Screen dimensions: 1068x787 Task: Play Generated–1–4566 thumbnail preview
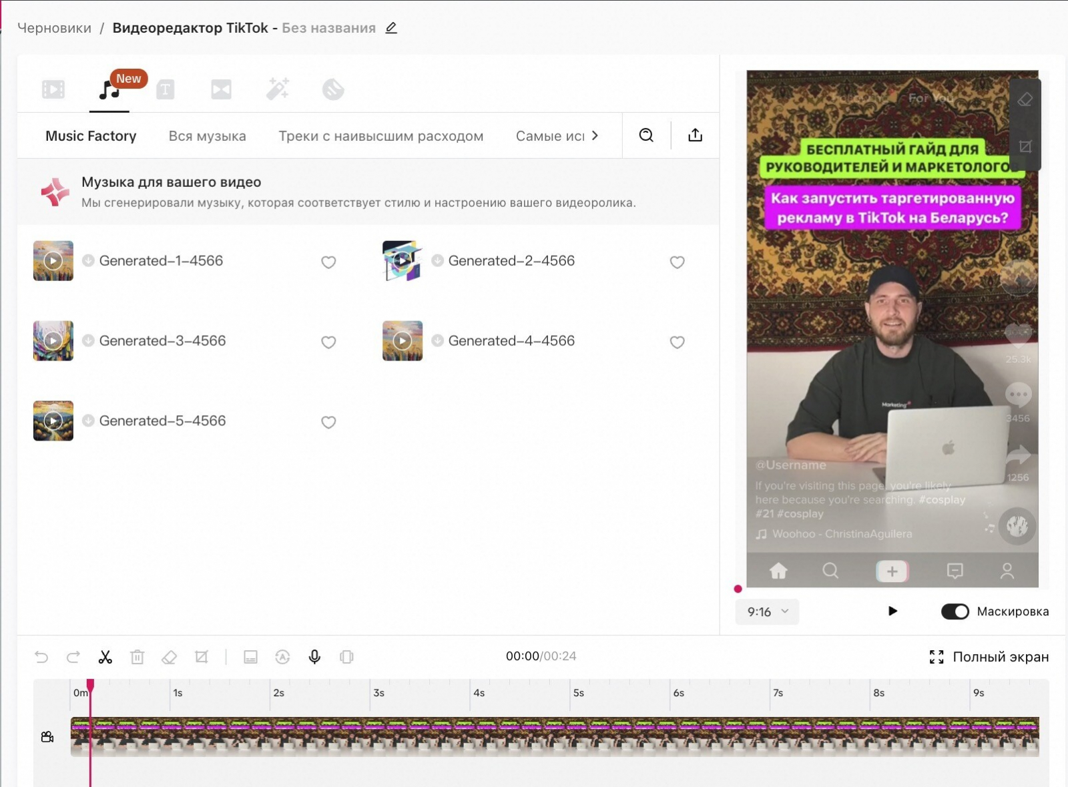[53, 260]
